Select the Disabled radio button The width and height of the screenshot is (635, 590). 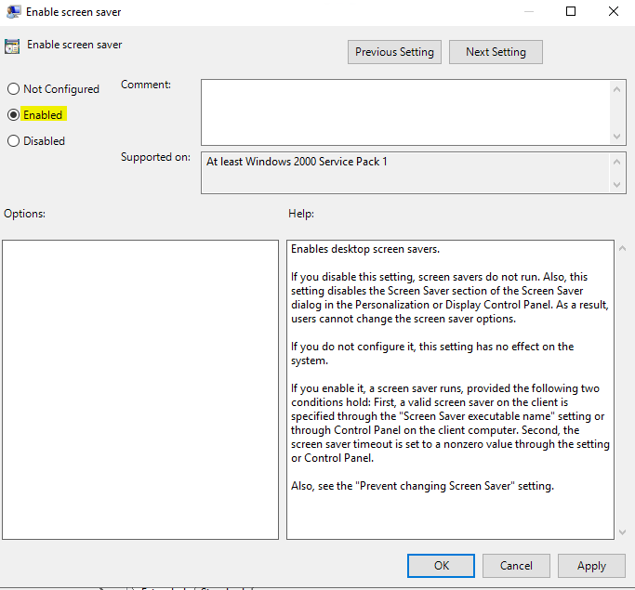click(x=13, y=141)
